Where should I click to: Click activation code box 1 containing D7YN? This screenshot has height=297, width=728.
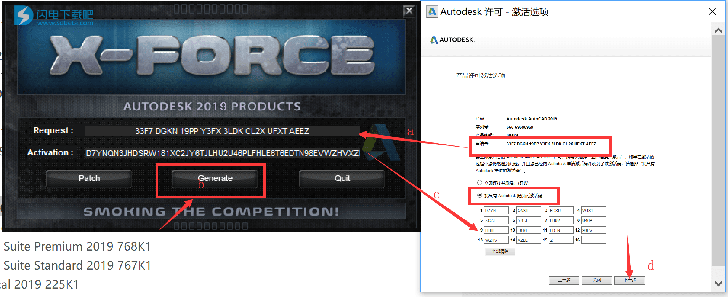click(x=496, y=210)
